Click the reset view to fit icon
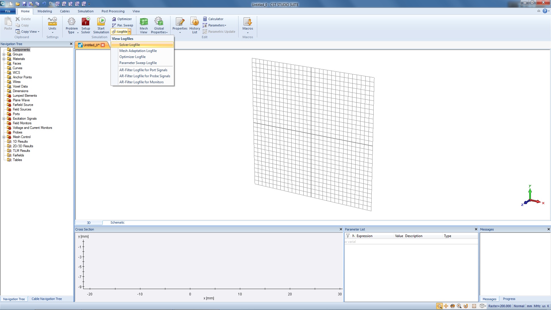The width and height of the screenshot is (551, 310). pos(474,306)
